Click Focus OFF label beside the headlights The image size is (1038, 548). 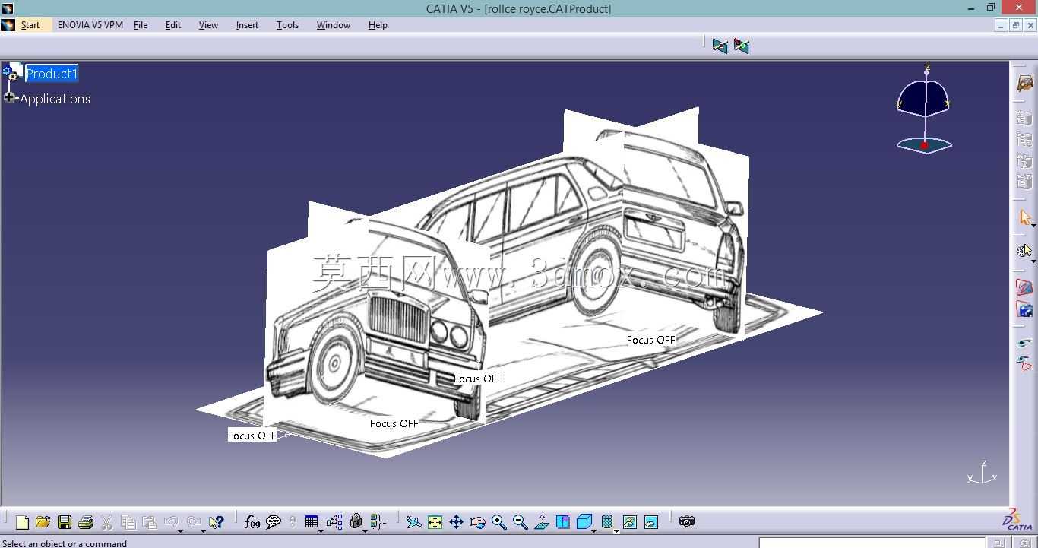(477, 379)
